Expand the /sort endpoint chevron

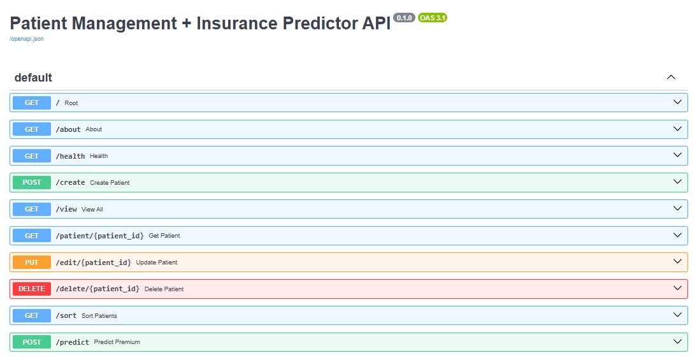[677, 315]
